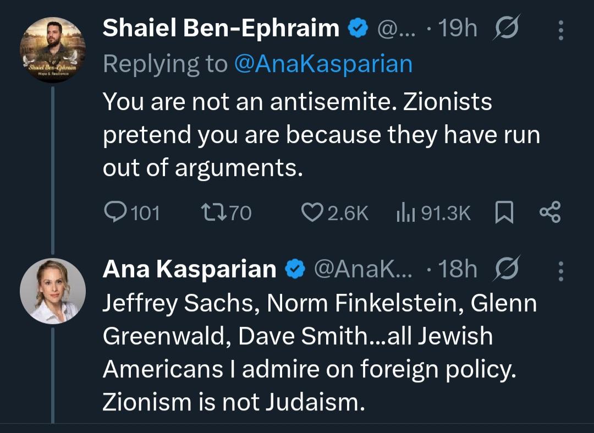
Task: Open the @AnaKasparian mention link
Action: pyautogui.click(x=323, y=64)
